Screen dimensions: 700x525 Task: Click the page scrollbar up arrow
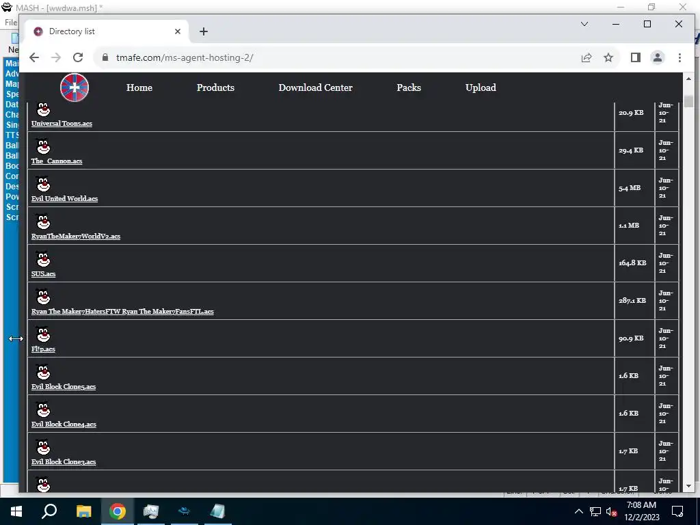(x=688, y=79)
